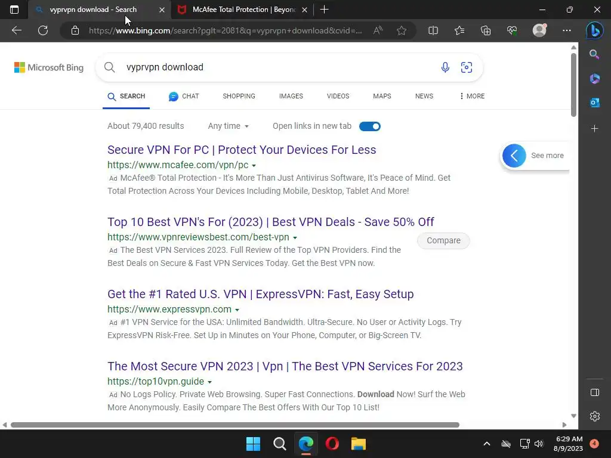Open the browser profile avatar

click(x=539, y=30)
